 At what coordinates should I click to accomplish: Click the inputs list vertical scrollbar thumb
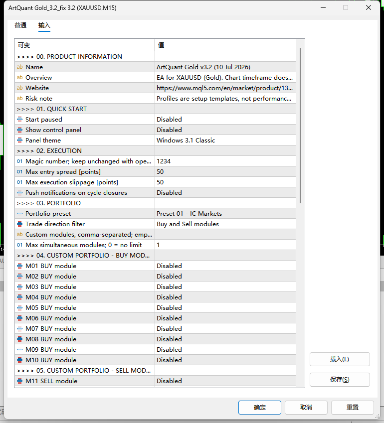[300, 126]
